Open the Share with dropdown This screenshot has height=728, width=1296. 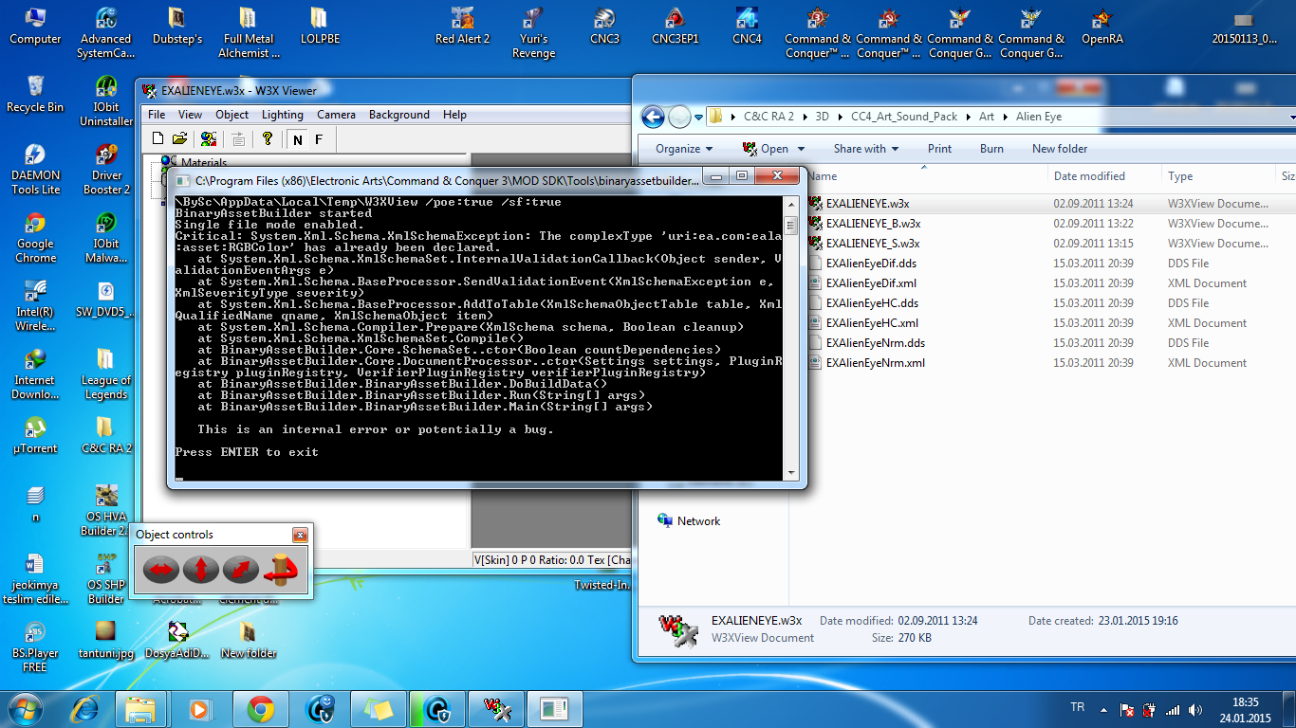(866, 149)
